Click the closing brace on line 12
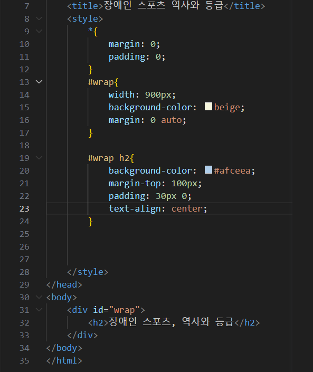313x372 pixels. coord(90,70)
